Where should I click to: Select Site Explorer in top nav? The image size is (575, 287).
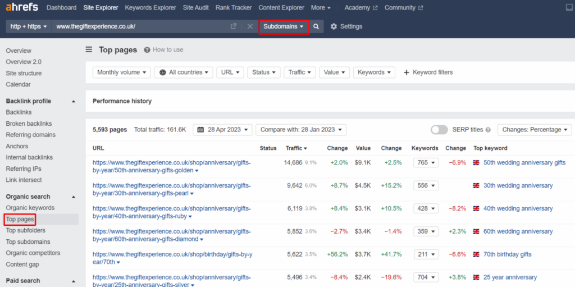(101, 7)
